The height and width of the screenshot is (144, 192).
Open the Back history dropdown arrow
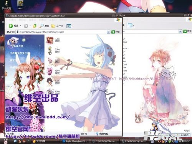tap(21, 26)
